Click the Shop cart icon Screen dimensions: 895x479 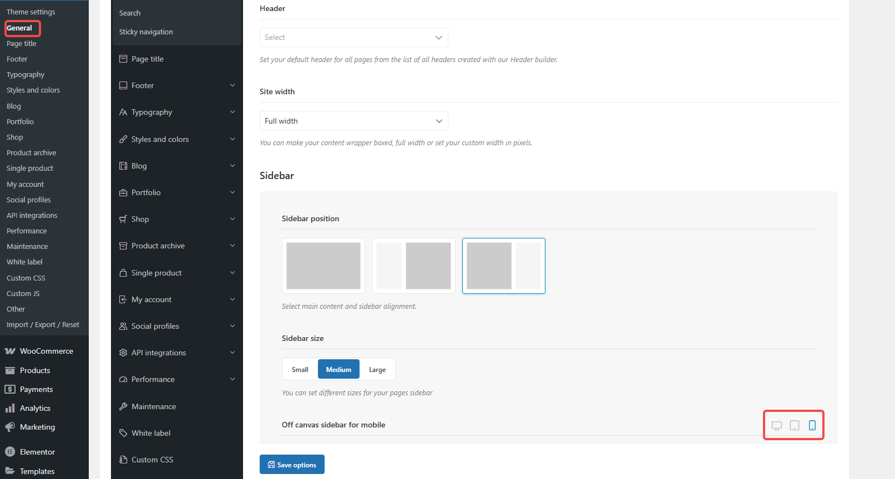tap(123, 220)
